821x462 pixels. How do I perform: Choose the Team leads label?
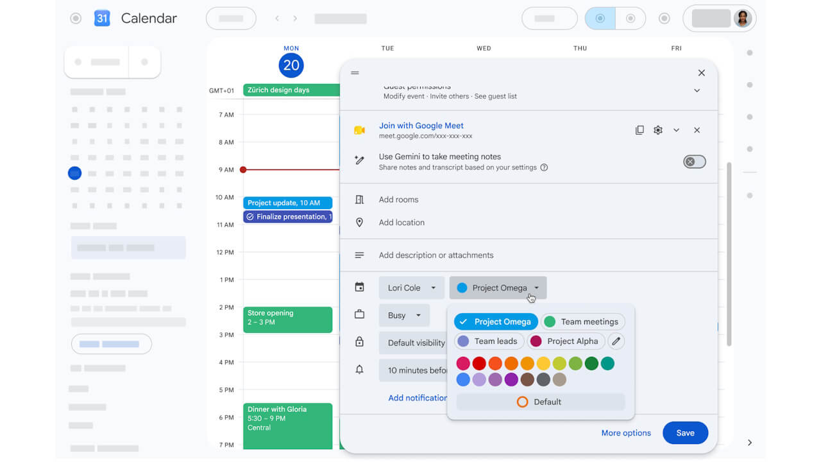coord(489,341)
